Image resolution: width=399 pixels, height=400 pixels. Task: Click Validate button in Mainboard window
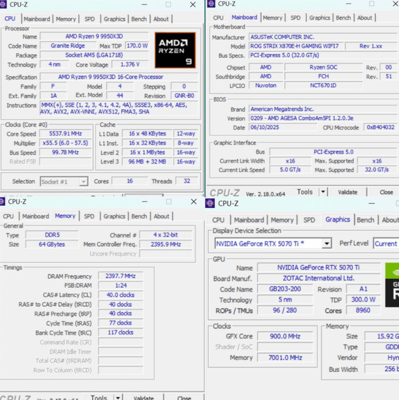tap(347, 192)
